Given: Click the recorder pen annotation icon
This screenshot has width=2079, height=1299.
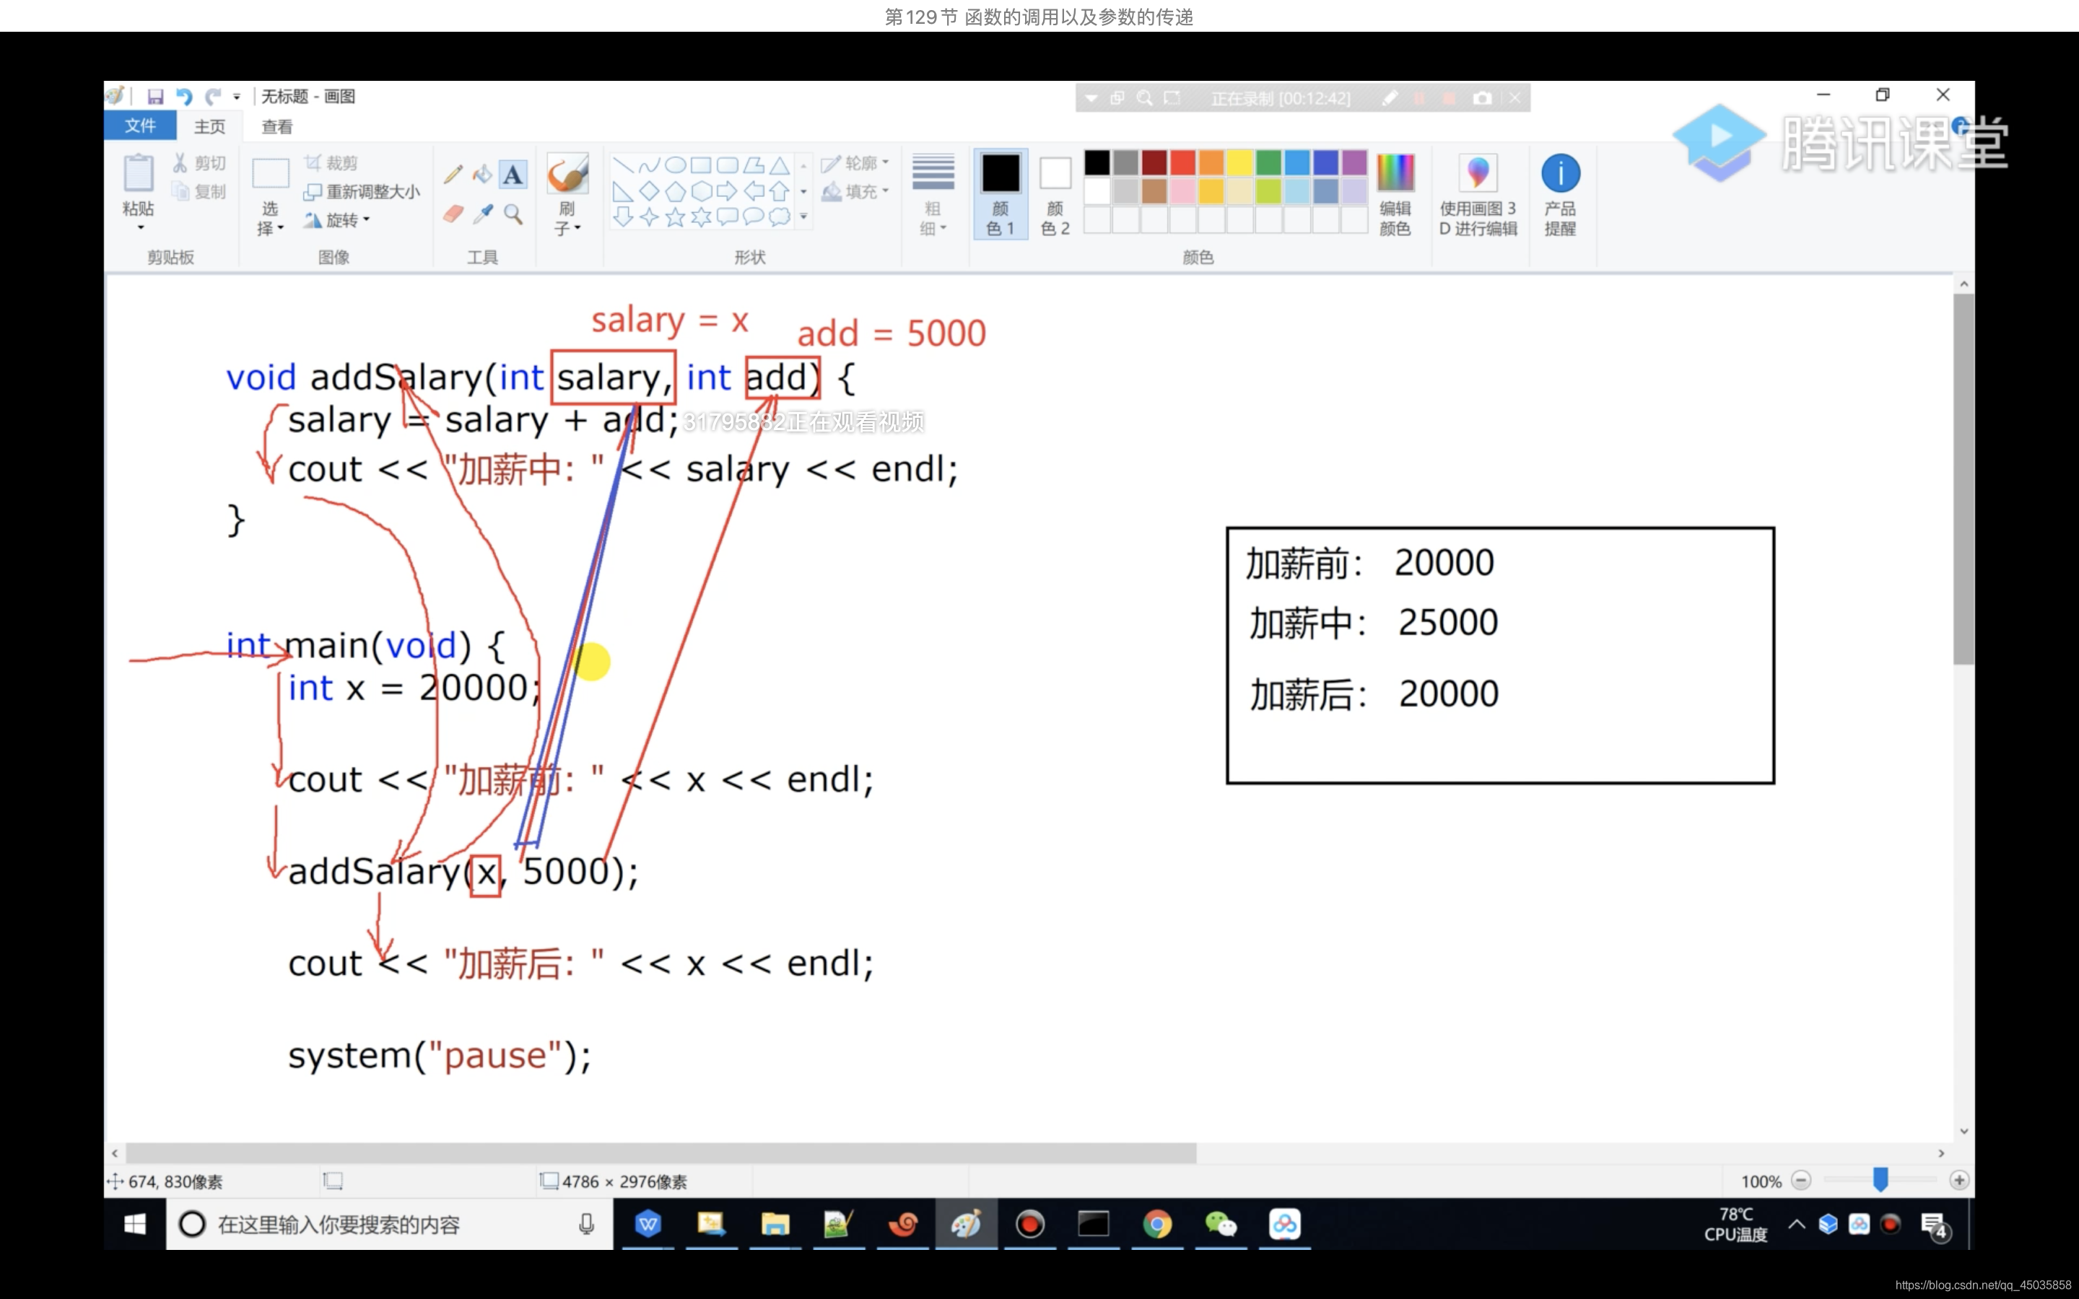Looking at the screenshot, I should click(1390, 99).
